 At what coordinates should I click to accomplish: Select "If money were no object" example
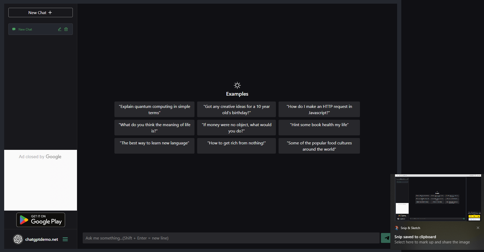tap(236, 128)
